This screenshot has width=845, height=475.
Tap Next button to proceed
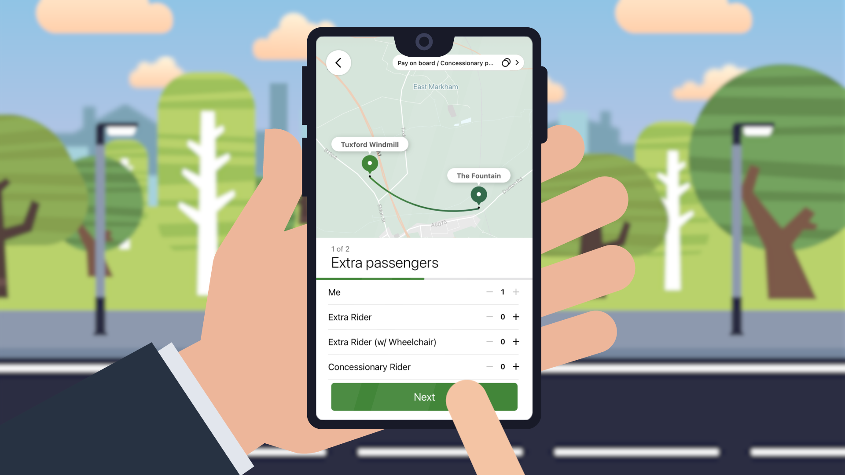click(x=424, y=397)
